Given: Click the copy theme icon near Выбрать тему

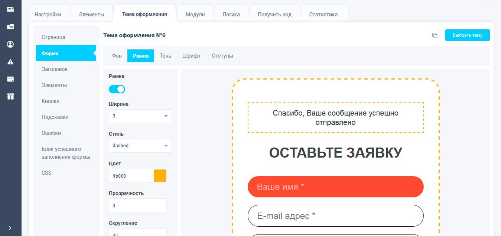Looking at the screenshot, I should click(435, 35).
